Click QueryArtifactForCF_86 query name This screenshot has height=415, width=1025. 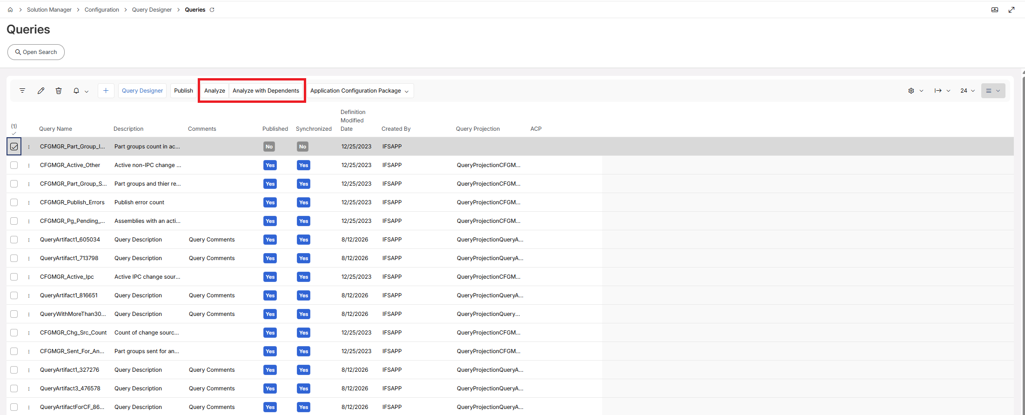[72, 407]
